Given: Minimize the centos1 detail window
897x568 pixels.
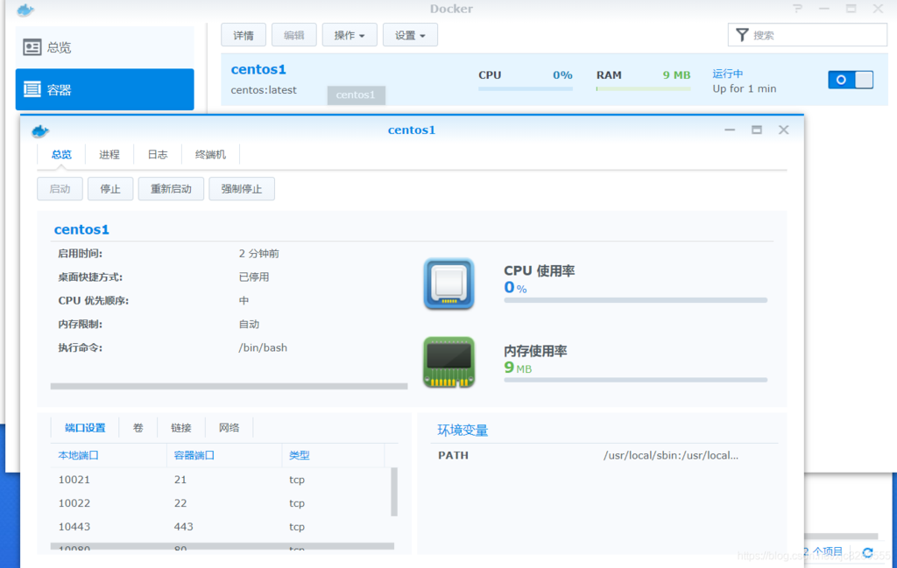Looking at the screenshot, I should tap(730, 130).
